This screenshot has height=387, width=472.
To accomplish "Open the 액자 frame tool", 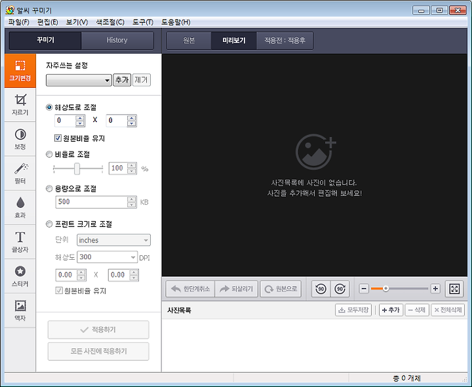I will (x=20, y=310).
